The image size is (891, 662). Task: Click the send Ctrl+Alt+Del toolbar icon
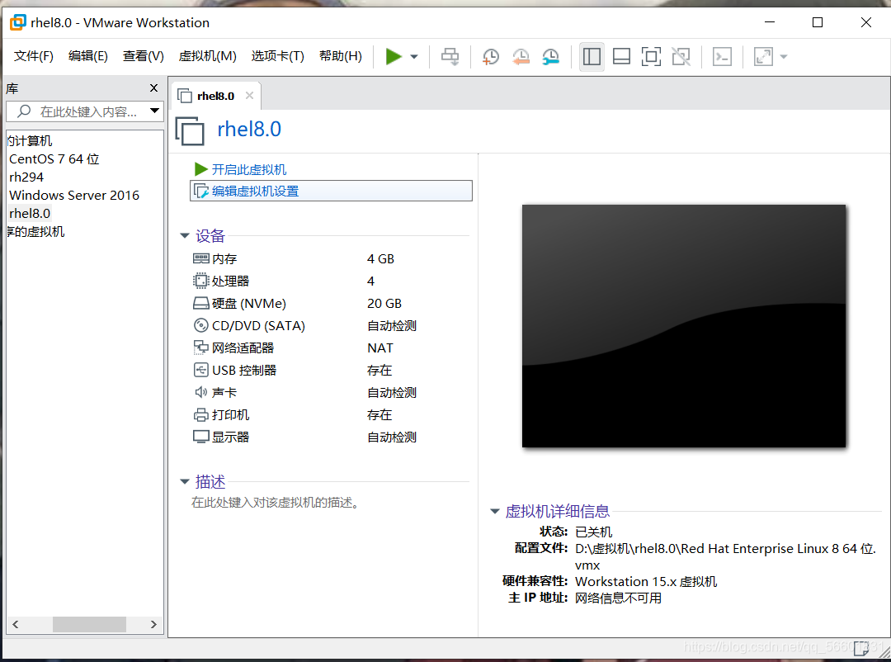[x=450, y=56]
